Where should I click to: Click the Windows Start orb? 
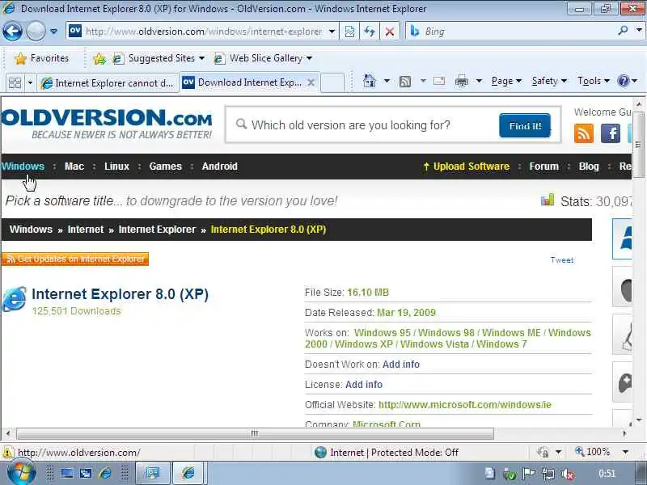click(22, 473)
